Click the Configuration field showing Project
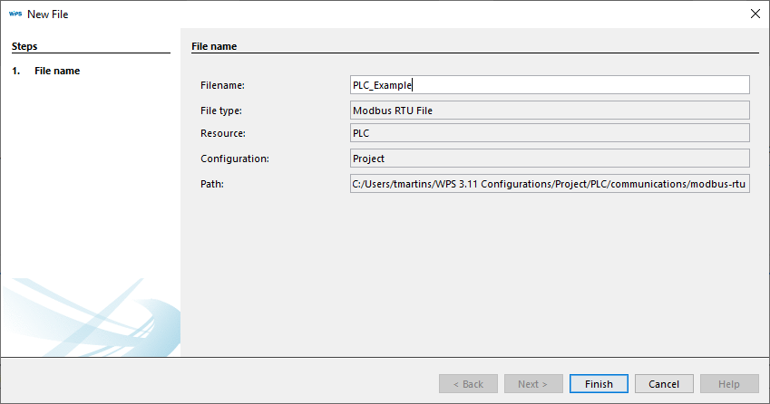The height and width of the screenshot is (404, 770). click(550, 159)
